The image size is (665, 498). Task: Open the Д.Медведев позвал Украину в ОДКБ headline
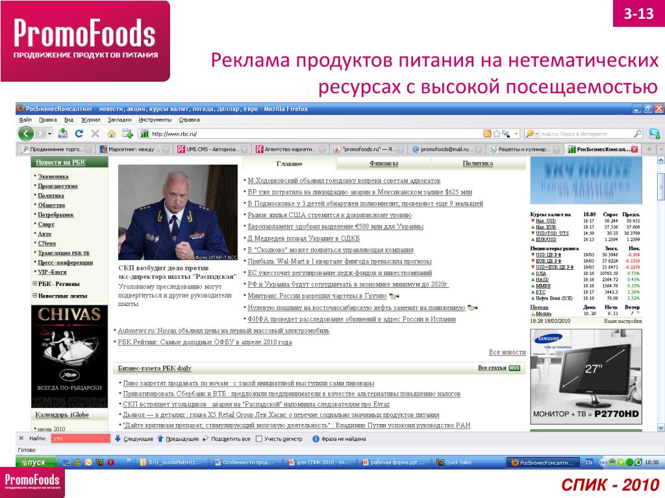point(303,238)
